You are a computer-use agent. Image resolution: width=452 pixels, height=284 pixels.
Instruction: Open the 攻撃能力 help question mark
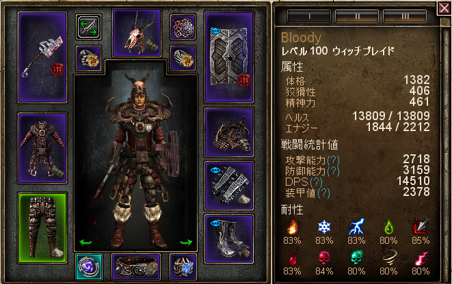(x=333, y=160)
